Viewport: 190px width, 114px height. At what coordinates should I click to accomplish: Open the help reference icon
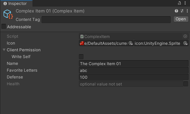pos(176,11)
